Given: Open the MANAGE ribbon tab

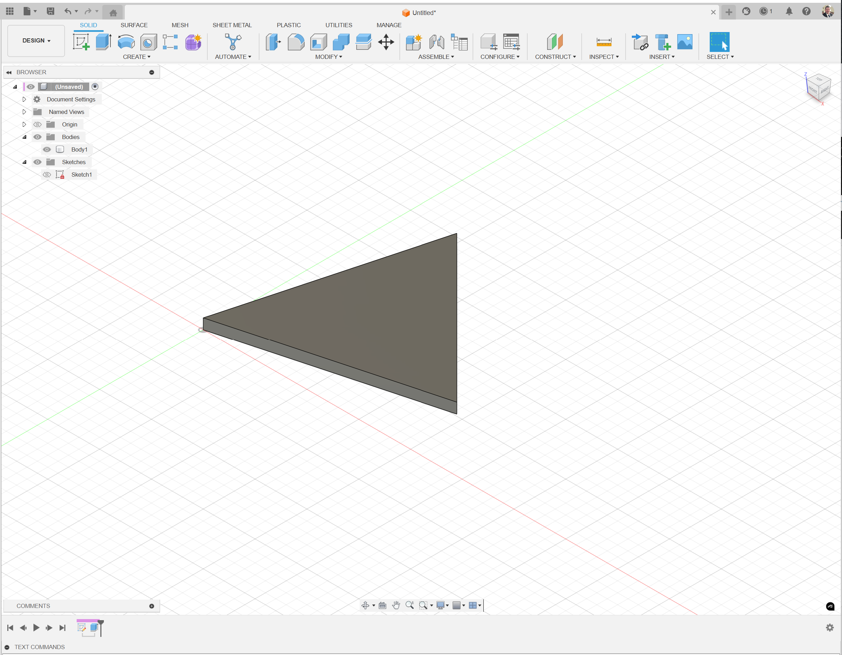Looking at the screenshot, I should point(389,25).
